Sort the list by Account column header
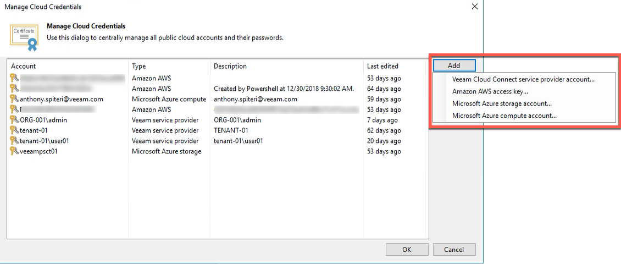621x264 pixels. point(68,66)
